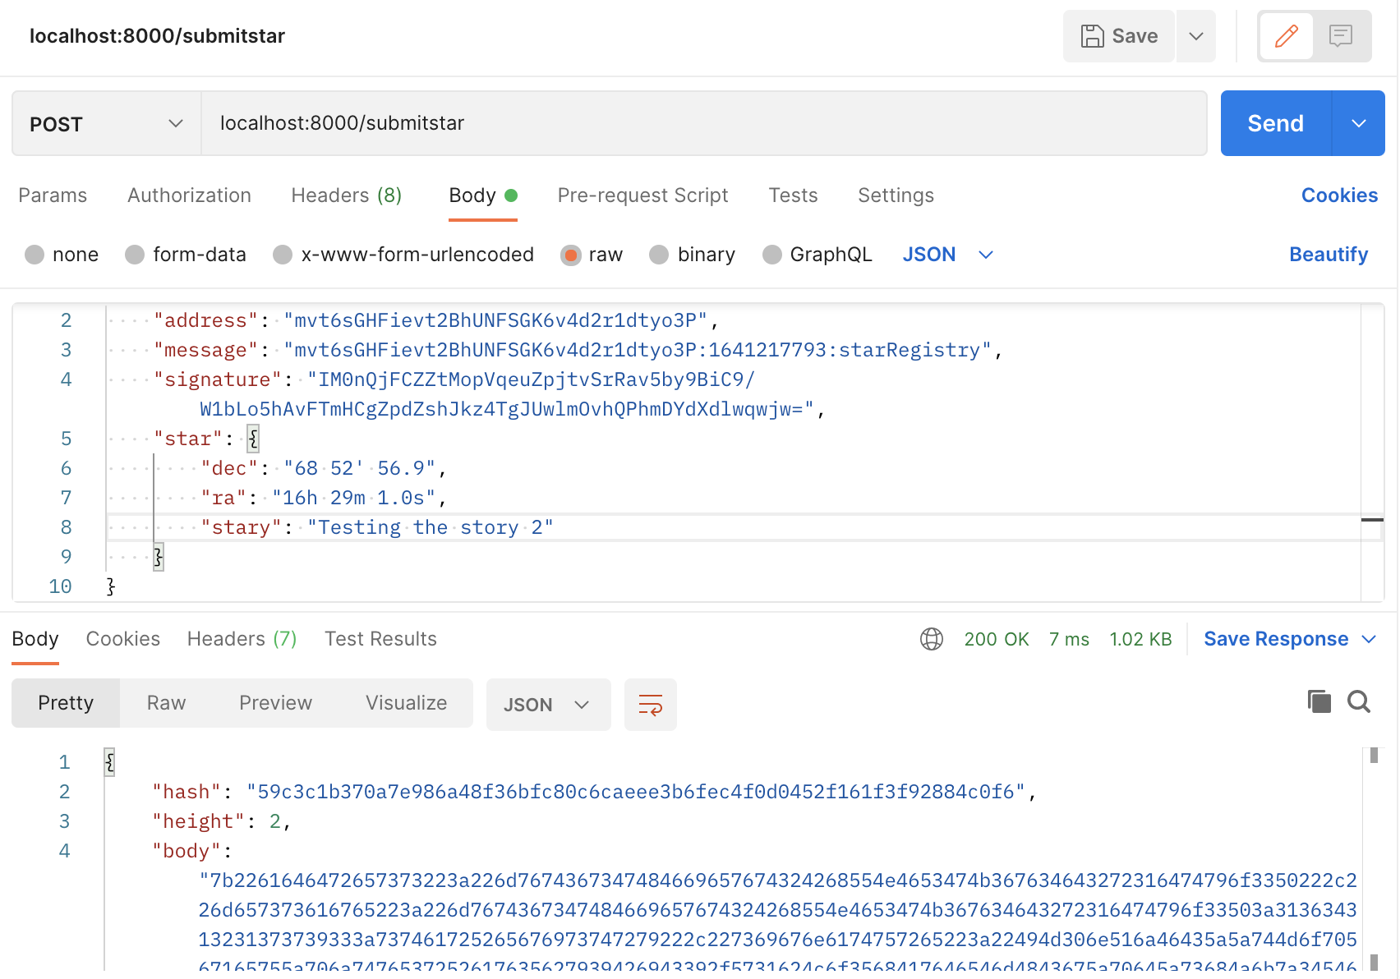This screenshot has width=1400, height=979.
Task: Select the Raw response view
Action: pyautogui.click(x=166, y=703)
